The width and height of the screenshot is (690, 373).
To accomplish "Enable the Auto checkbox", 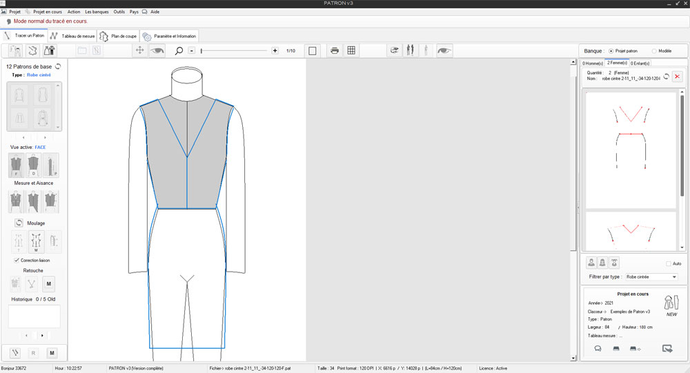I will pos(669,263).
